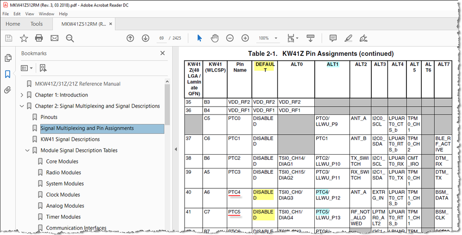
Task: Open the fit page options icon
Action: click(x=293, y=38)
